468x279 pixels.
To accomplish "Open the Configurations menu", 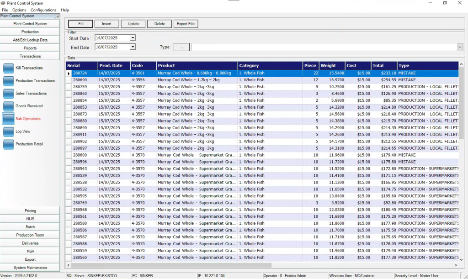I will (43, 10).
